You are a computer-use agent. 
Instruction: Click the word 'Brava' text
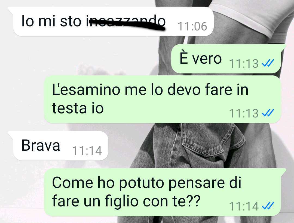pos(41,145)
